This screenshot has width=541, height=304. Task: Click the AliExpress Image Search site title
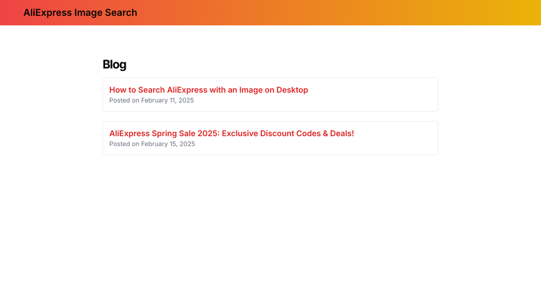point(80,12)
